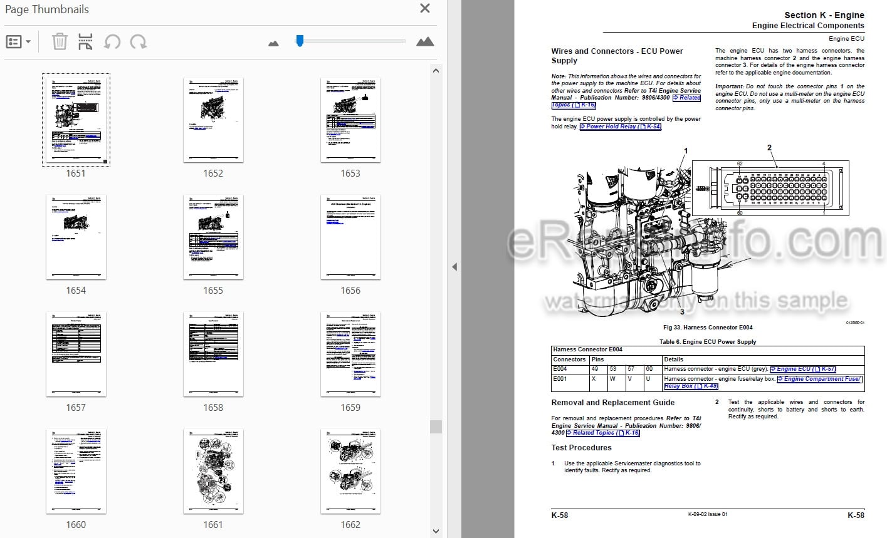Open the Engine ECU K-57 link
The width and height of the screenshot is (887, 538).
803,369
